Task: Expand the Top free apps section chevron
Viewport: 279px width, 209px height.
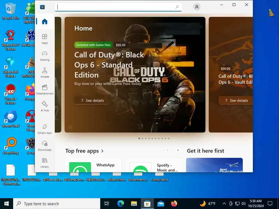Action: (x=102, y=151)
